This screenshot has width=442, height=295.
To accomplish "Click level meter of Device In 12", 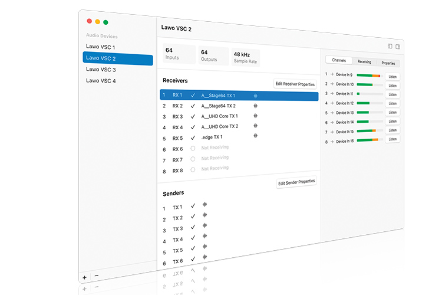I will (x=370, y=103).
